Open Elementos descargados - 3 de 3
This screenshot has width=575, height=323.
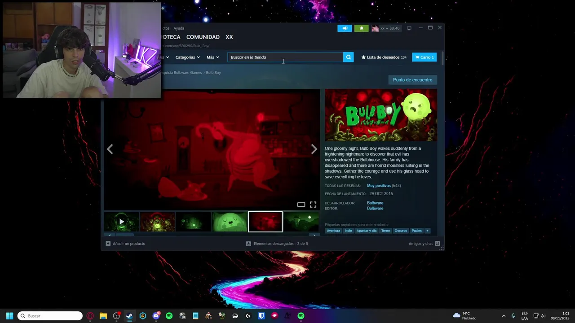(x=281, y=244)
